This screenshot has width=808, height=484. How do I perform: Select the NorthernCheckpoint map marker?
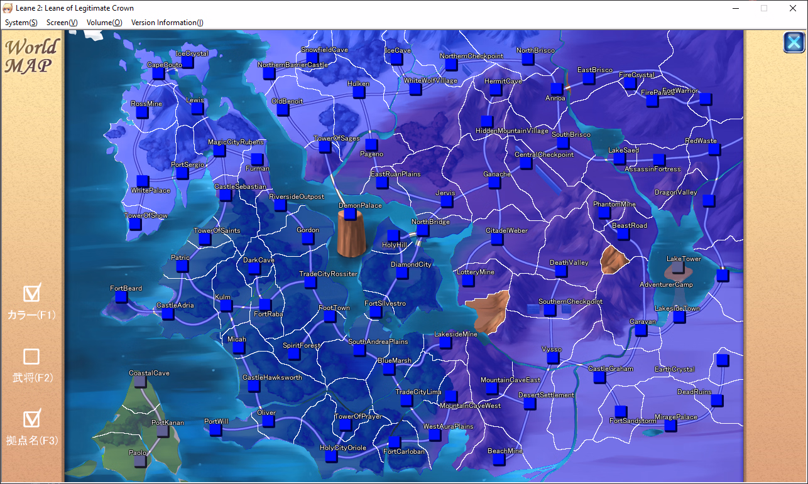[x=451, y=64]
